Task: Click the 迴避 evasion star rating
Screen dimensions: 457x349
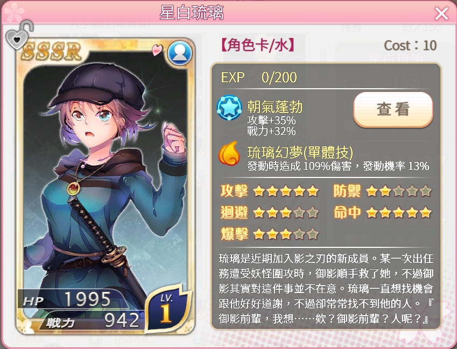Action: coord(286,213)
